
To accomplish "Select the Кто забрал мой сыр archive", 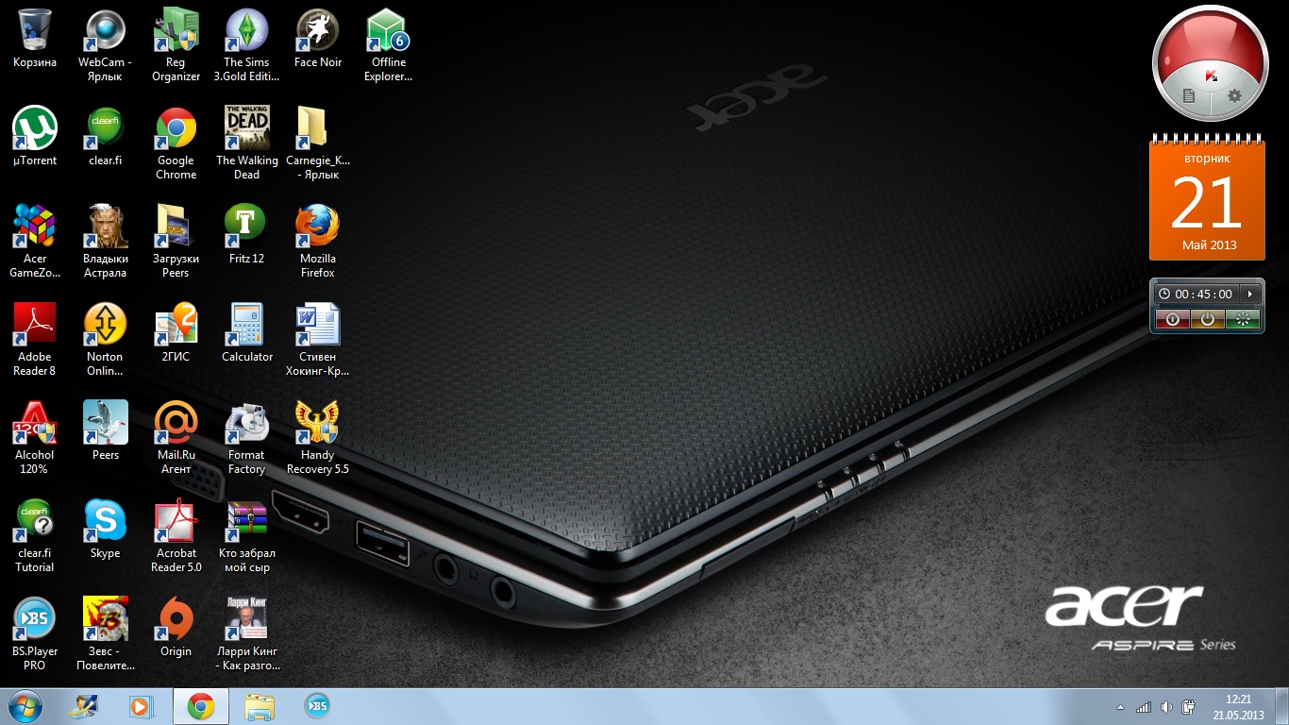I will (x=246, y=536).
